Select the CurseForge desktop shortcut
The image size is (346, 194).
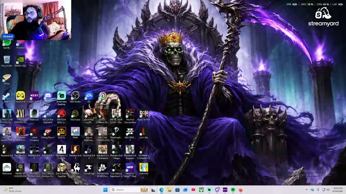click(89, 169)
